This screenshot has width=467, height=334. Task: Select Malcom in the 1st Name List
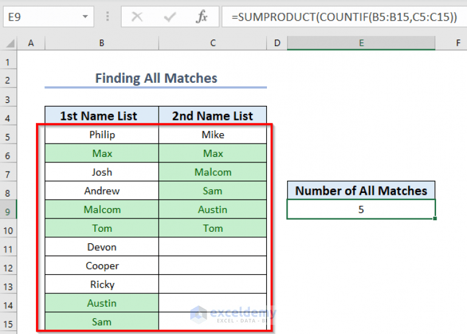coord(102,209)
